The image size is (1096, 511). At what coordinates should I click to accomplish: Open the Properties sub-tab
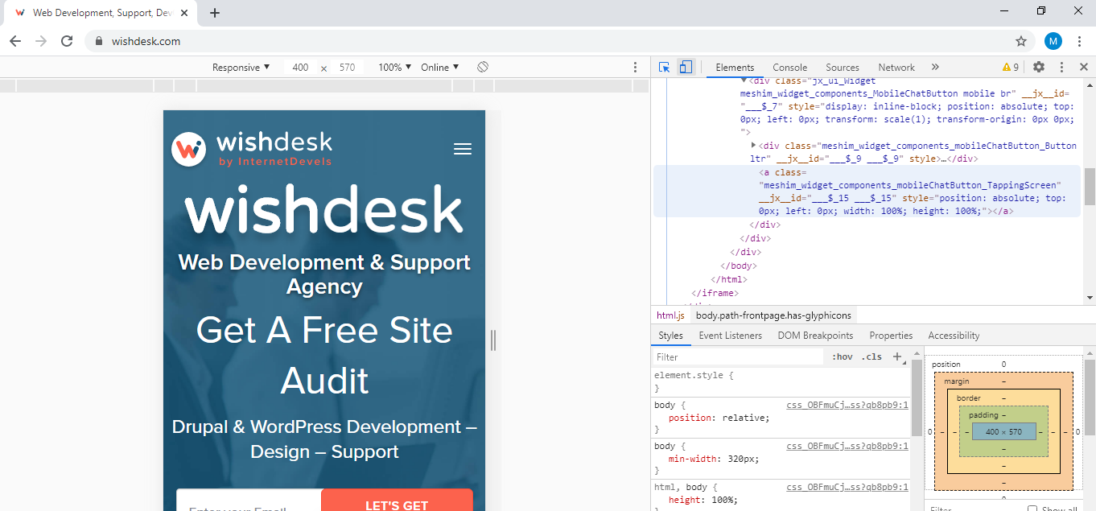(891, 336)
